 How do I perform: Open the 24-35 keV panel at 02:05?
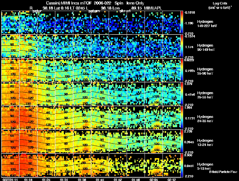tap(154, 118)
